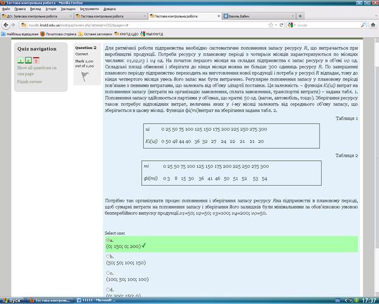Click the site favicon in address bar
The width and height of the screenshot is (379, 304).
point(24,25)
